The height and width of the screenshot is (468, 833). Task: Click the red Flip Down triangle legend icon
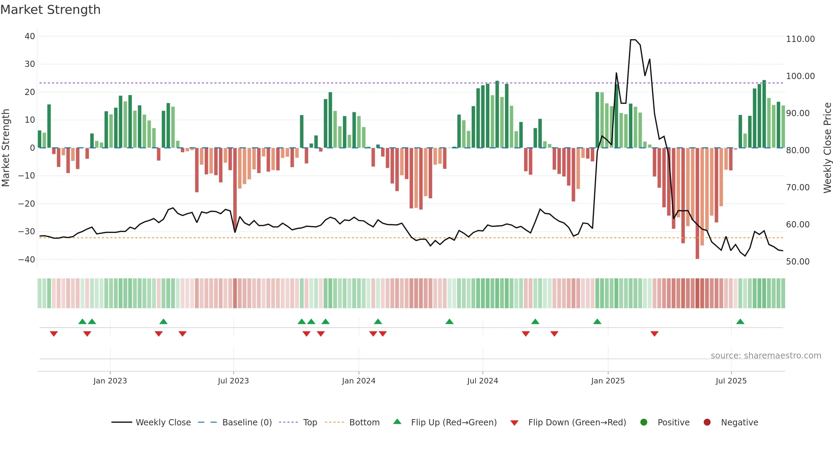click(x=515, y=423)
